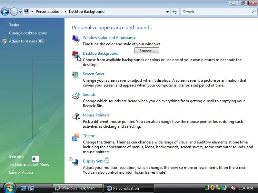Image resolution: width=258 pixels, height=193 pixels.
Task: Open Change desktop icons task
Action: (28, 33)
